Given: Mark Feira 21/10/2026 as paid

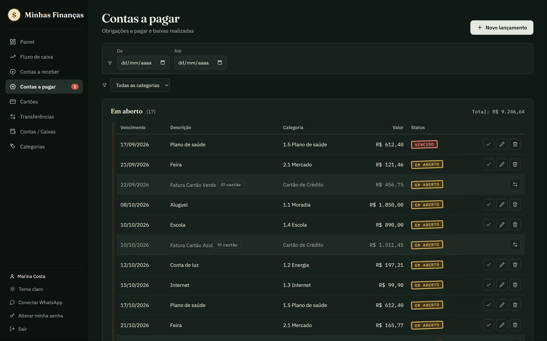Looking at the screenshot, I should (x=488, y=325).
